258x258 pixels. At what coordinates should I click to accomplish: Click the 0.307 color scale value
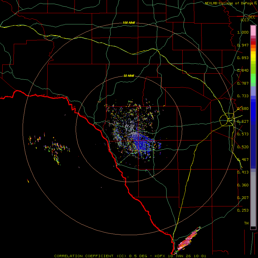coord(243,198)
